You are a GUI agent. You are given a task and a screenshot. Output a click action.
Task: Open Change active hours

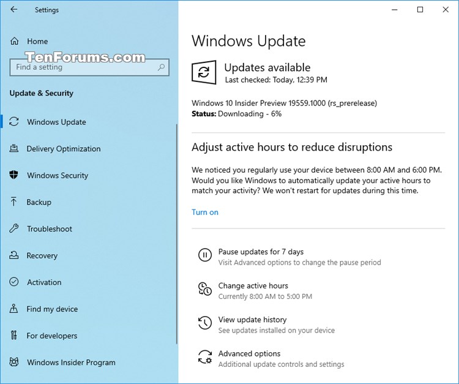coord(253,285)
